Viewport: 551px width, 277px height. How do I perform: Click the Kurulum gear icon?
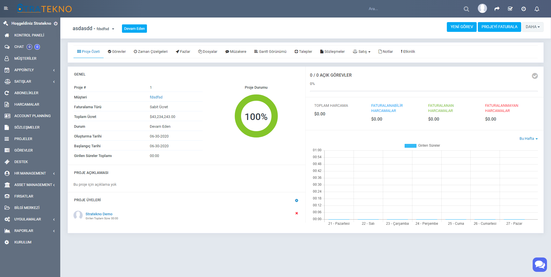[x=7, y=242]
